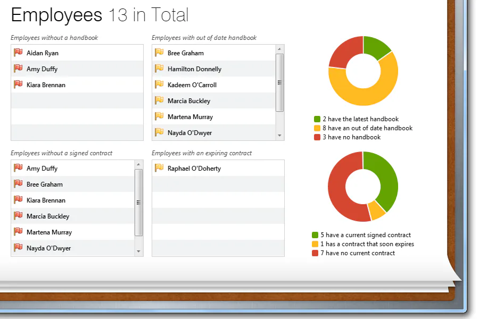
Task: Click yellow segment of contract donut chart
Action: [377, 210]
